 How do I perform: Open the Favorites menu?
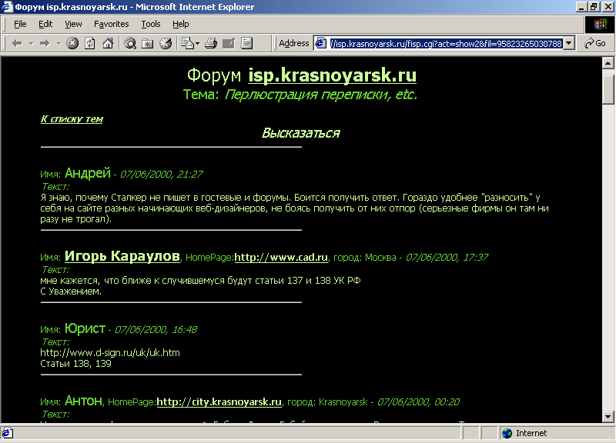[x=111, y=25]
